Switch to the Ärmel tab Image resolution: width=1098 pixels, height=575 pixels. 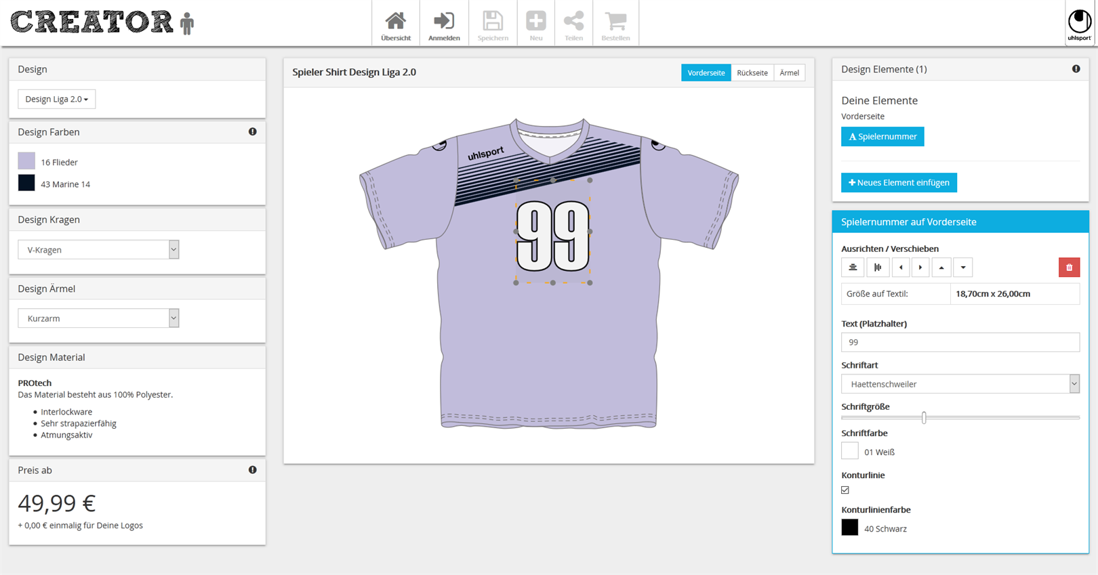(789, 73)
